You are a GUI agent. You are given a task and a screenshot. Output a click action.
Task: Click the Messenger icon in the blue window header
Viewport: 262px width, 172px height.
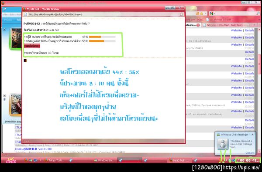5,9
